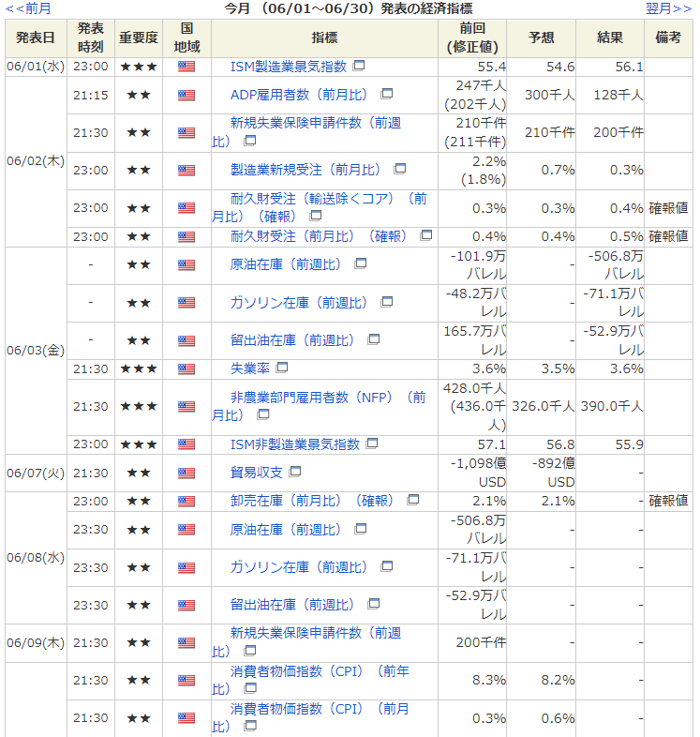The image size is (700, 737).
Task: Open the ADP雇用者数（前月比） link
Action: 299,95
